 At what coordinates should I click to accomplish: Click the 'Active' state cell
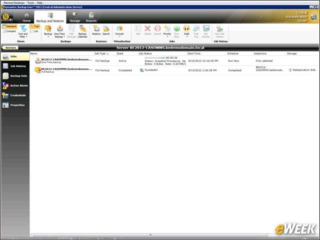coord(122,61)
